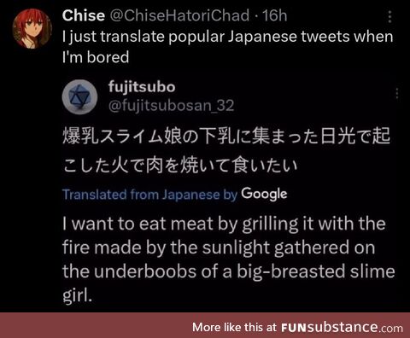Select the second line of Japanese tweet text

[x=180, y=166]
